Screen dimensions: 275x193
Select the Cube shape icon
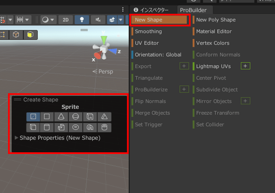pyautogui.click(x=33, y=127)
